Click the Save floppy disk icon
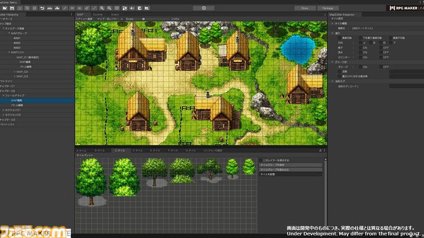 pos(12,8)
